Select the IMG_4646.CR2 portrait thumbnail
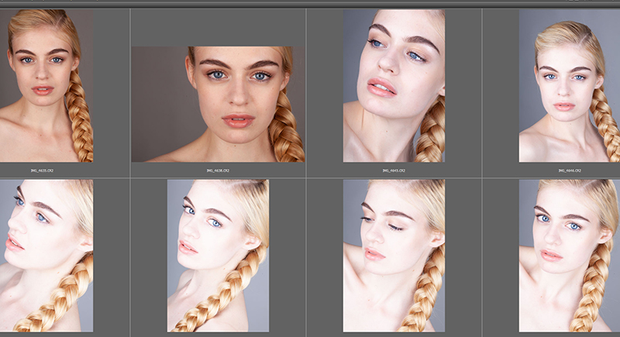The width and height of the screenshot is (620, 337). click(570, 86)
